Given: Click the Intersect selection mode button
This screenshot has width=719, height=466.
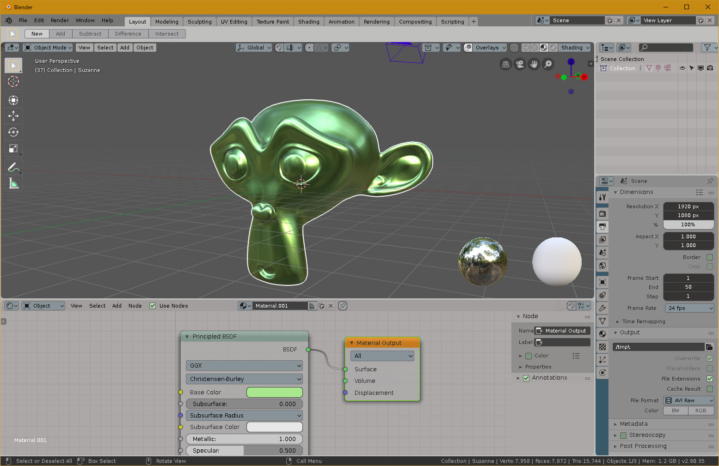Looking at the screenshot, I should 167,34.
